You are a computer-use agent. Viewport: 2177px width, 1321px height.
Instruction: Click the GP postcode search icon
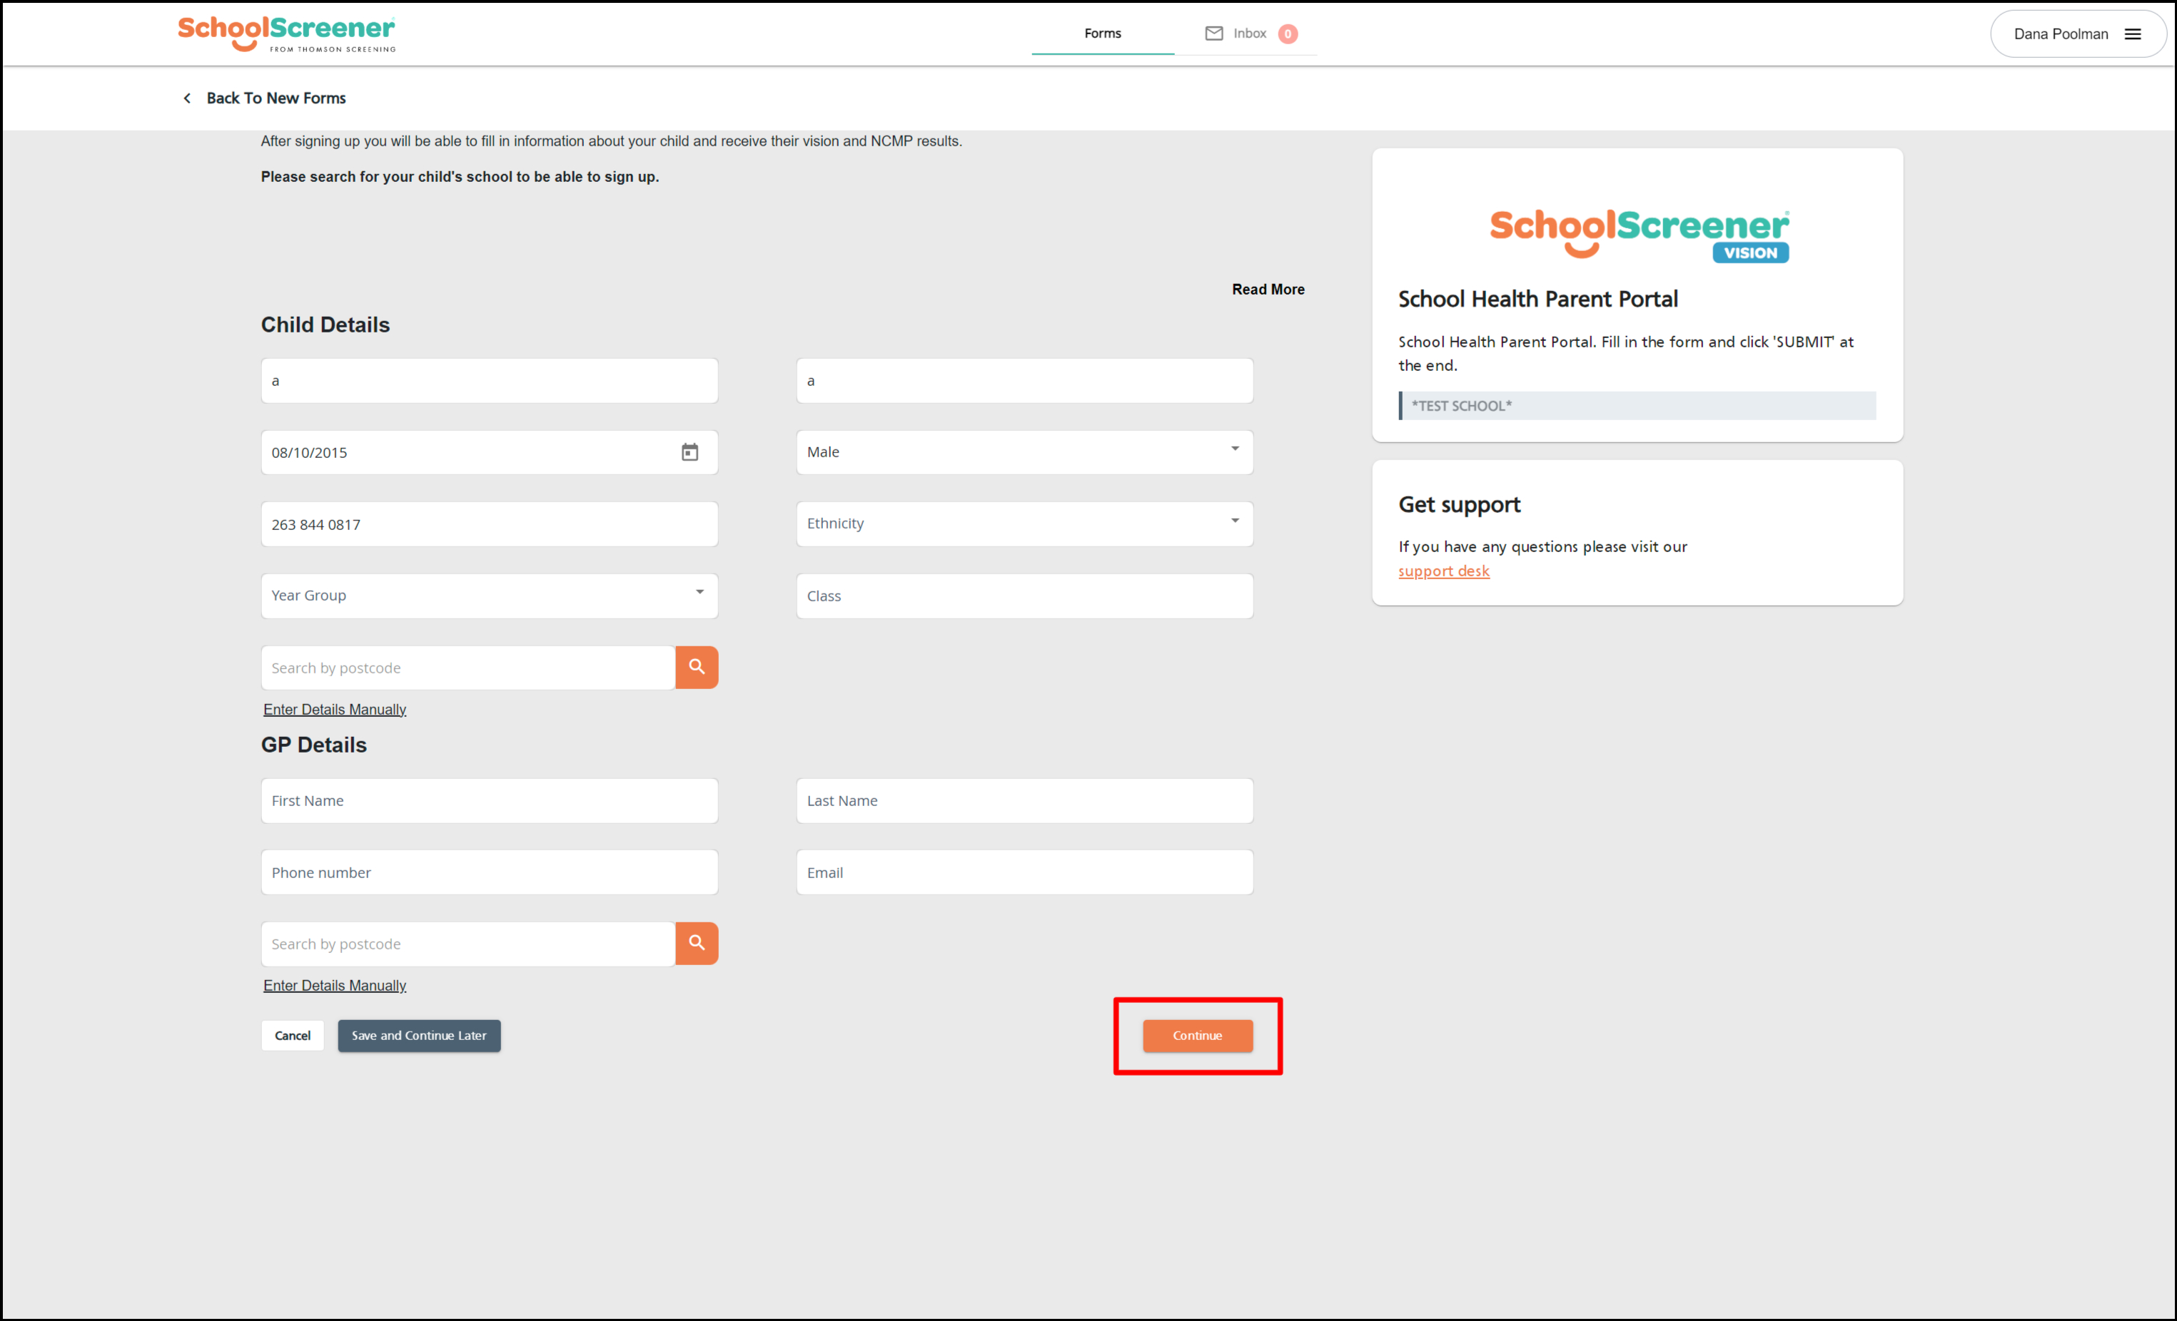tap(696, 944)
